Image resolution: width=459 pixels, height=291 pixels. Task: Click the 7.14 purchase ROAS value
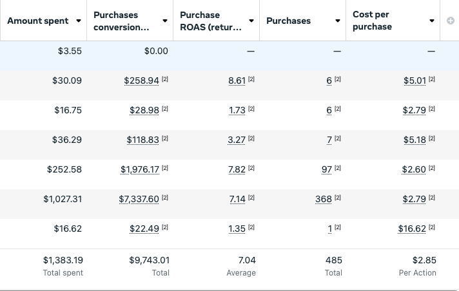coord(237,199)
